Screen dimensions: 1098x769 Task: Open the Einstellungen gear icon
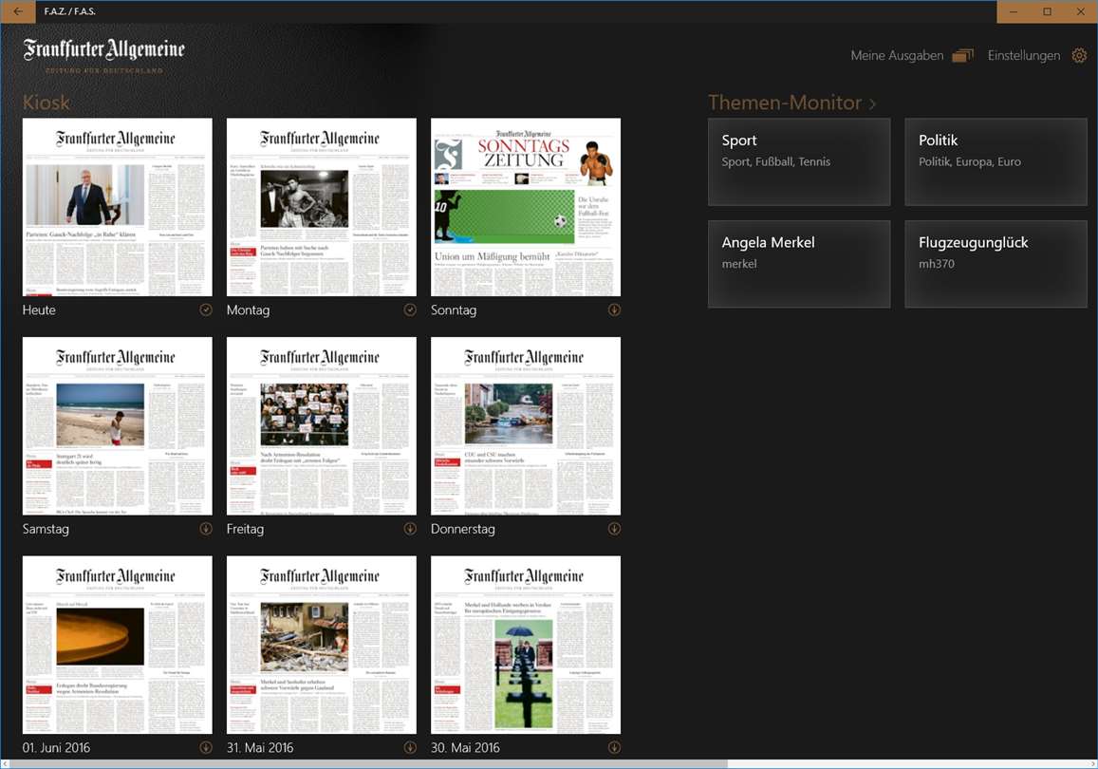(1079, 55)
